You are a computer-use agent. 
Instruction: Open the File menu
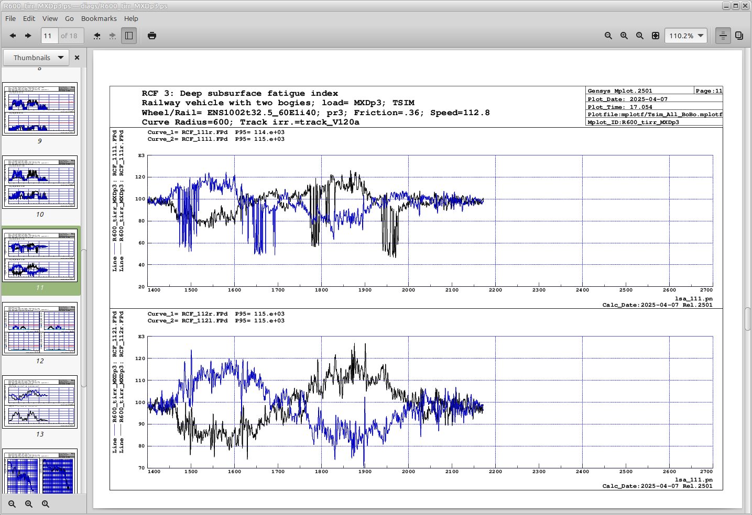[10, 18]
